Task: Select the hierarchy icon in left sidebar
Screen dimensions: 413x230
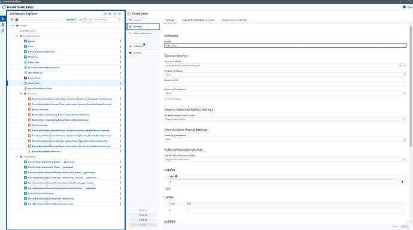Action: point(2,24)
